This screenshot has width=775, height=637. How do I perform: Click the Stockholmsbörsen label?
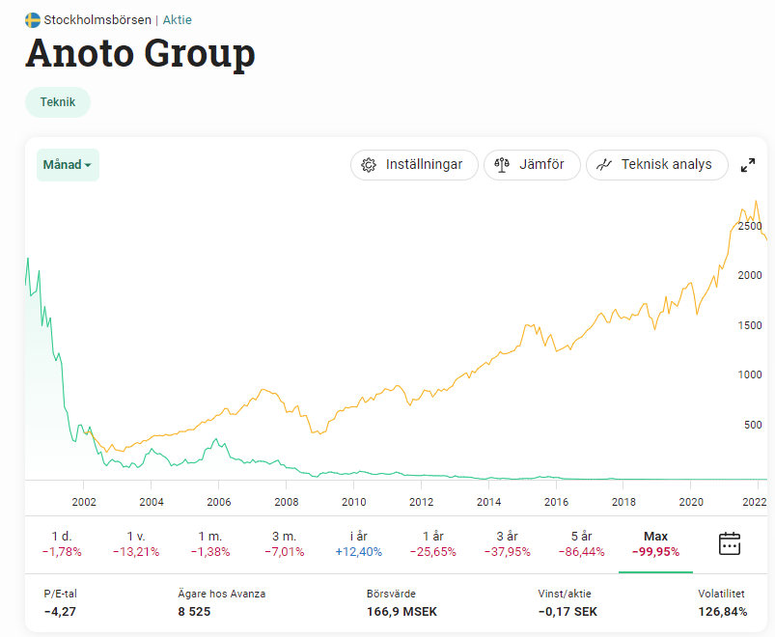tap(97, 19)
